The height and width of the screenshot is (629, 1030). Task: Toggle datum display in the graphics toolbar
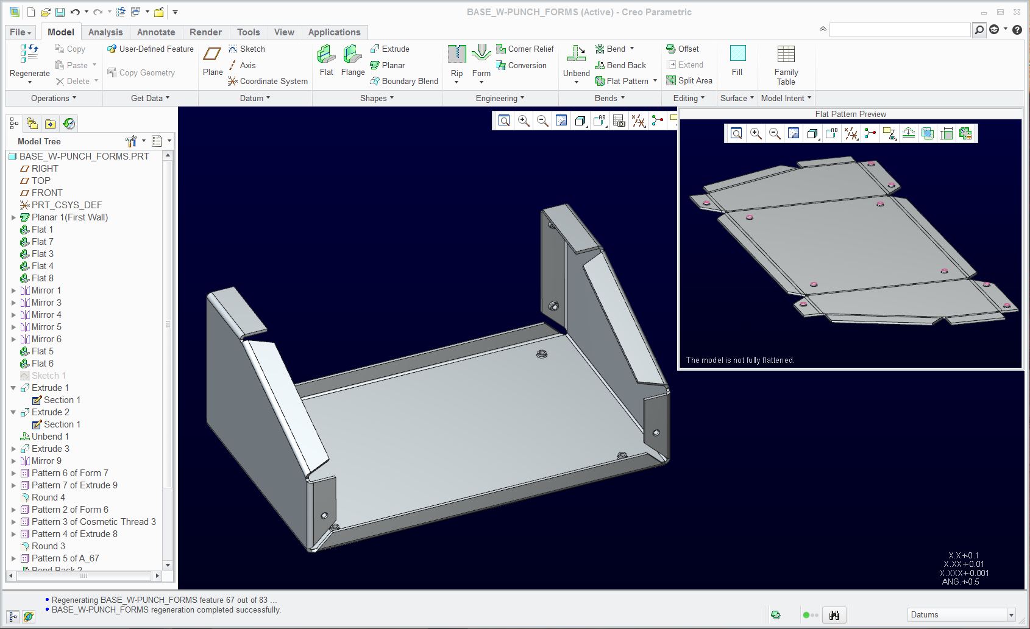(639, 121)
